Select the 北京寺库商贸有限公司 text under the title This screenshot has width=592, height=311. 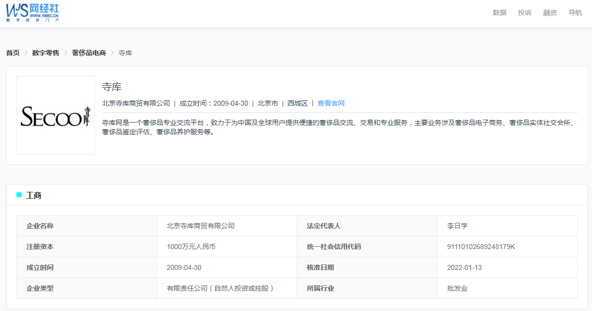(x=136, y=103)
